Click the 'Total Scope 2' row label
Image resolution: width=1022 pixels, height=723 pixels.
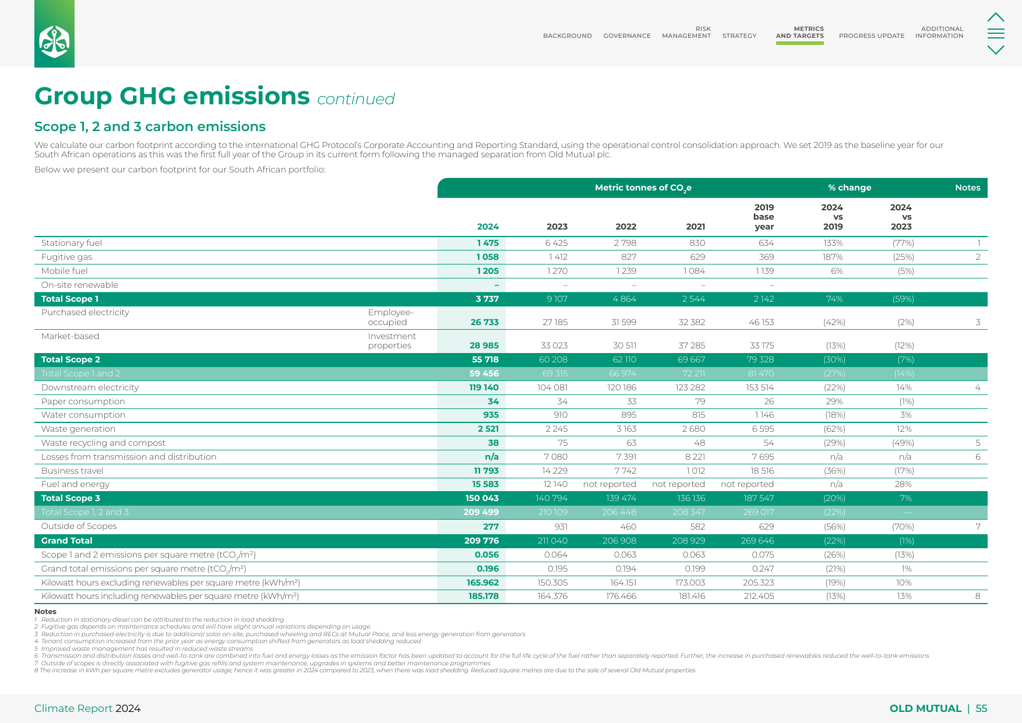(x=71, y=359)
